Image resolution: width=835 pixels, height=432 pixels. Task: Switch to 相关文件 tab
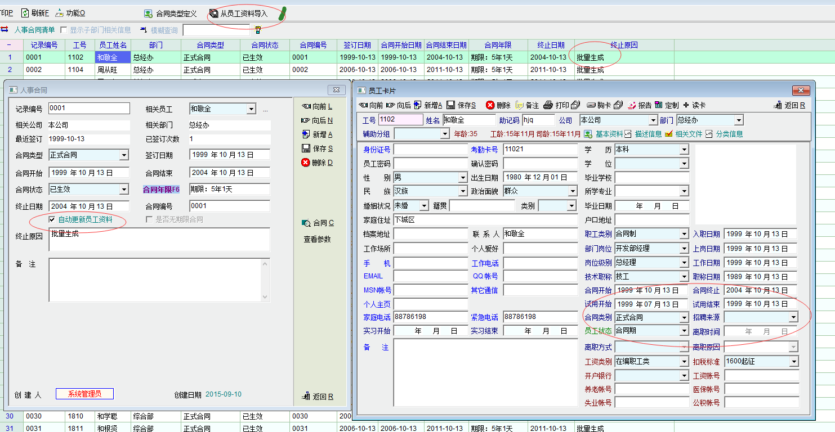coord(689,134)
